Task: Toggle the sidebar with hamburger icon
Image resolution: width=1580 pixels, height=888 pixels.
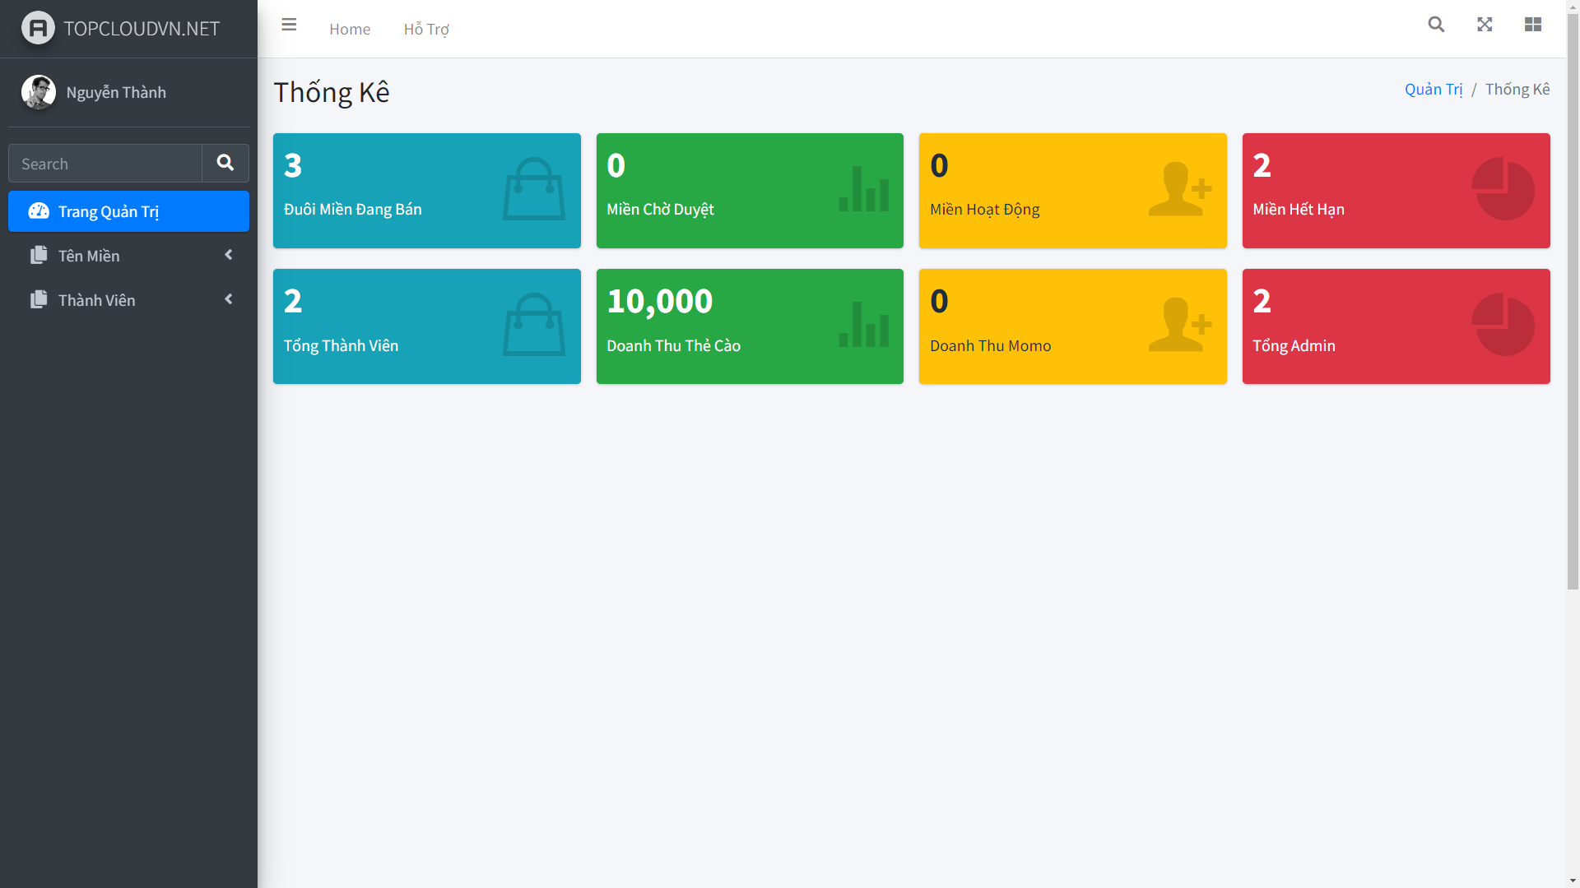Action: (289, 25)
